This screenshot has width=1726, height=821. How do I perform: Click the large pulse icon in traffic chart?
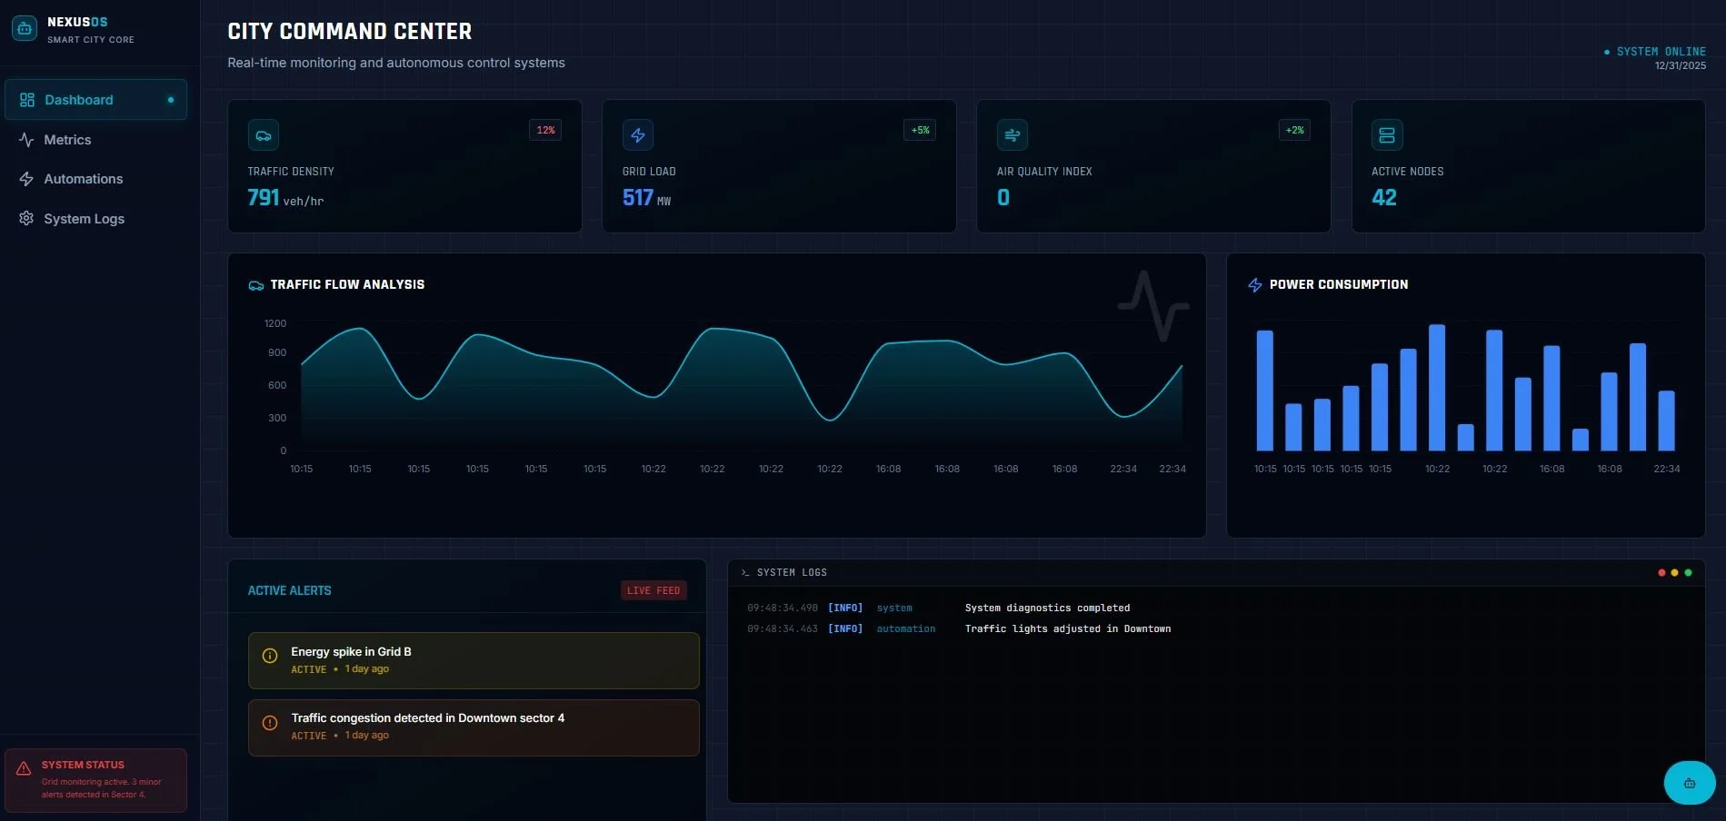[1153, 306]
